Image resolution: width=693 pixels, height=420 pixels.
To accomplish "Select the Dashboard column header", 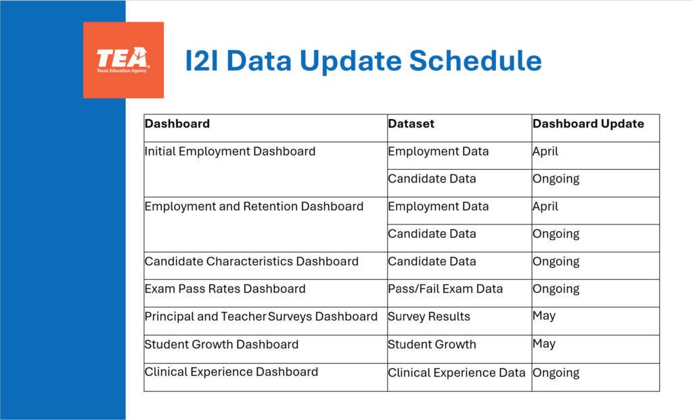I will pos(177,124).
